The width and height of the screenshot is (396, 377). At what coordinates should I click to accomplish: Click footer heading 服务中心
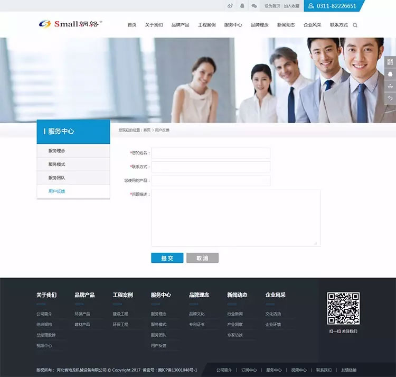point(161,295)
